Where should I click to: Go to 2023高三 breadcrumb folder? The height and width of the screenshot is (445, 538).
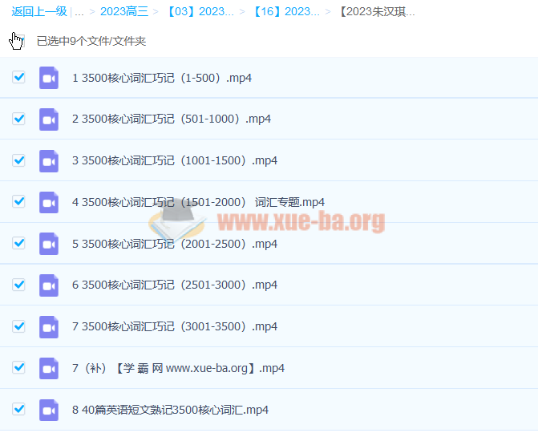click(x=125, y=12)
